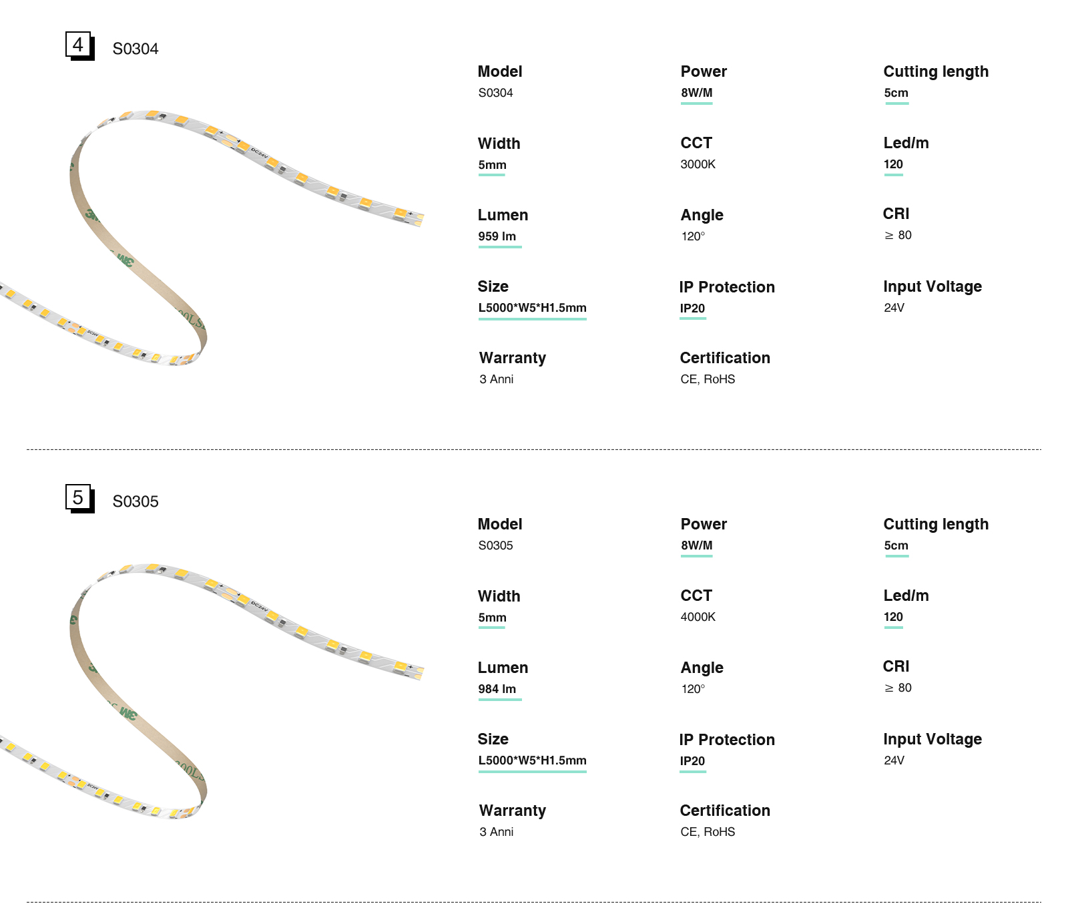
Task: Select the underlined 959 lm lumen value
Action: click(497, 236)
